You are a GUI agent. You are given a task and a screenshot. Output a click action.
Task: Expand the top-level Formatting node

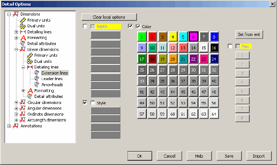[x=16, y=38]
